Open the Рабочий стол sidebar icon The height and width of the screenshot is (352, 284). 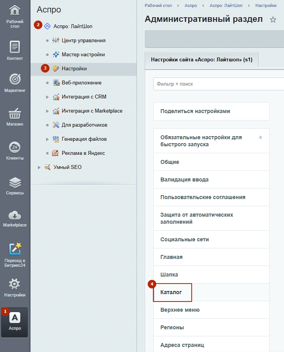15,11
